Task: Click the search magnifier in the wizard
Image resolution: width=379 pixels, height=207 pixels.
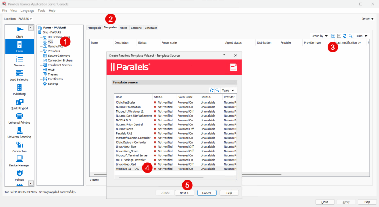Action: (217, 90)
